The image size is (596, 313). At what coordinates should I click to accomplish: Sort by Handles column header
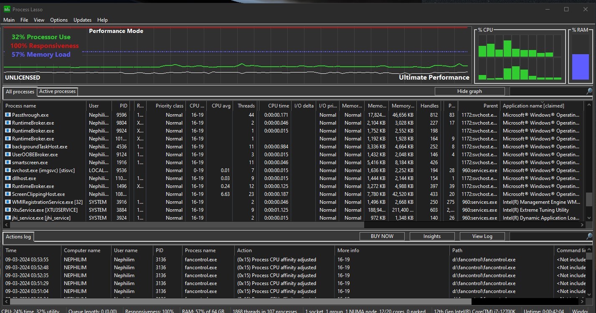click(429, 106)
